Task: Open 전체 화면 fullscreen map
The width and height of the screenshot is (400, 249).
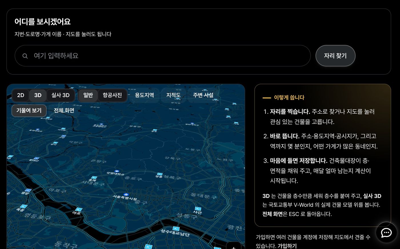Action: click(64, 111)
